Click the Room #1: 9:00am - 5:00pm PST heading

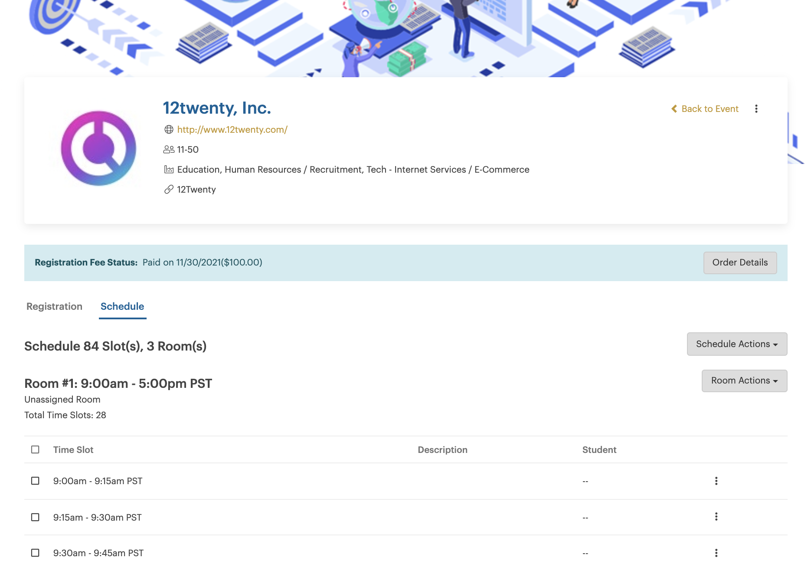[118, 384]
